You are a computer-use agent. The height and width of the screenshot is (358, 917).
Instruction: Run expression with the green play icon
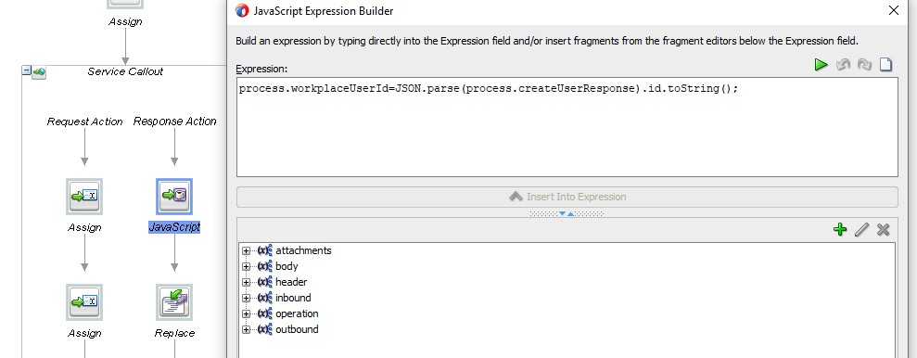tap(821, 65)
